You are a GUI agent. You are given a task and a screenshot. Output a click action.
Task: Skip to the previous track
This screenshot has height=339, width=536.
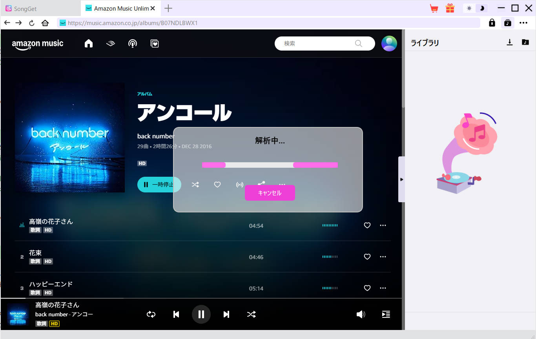176,314
